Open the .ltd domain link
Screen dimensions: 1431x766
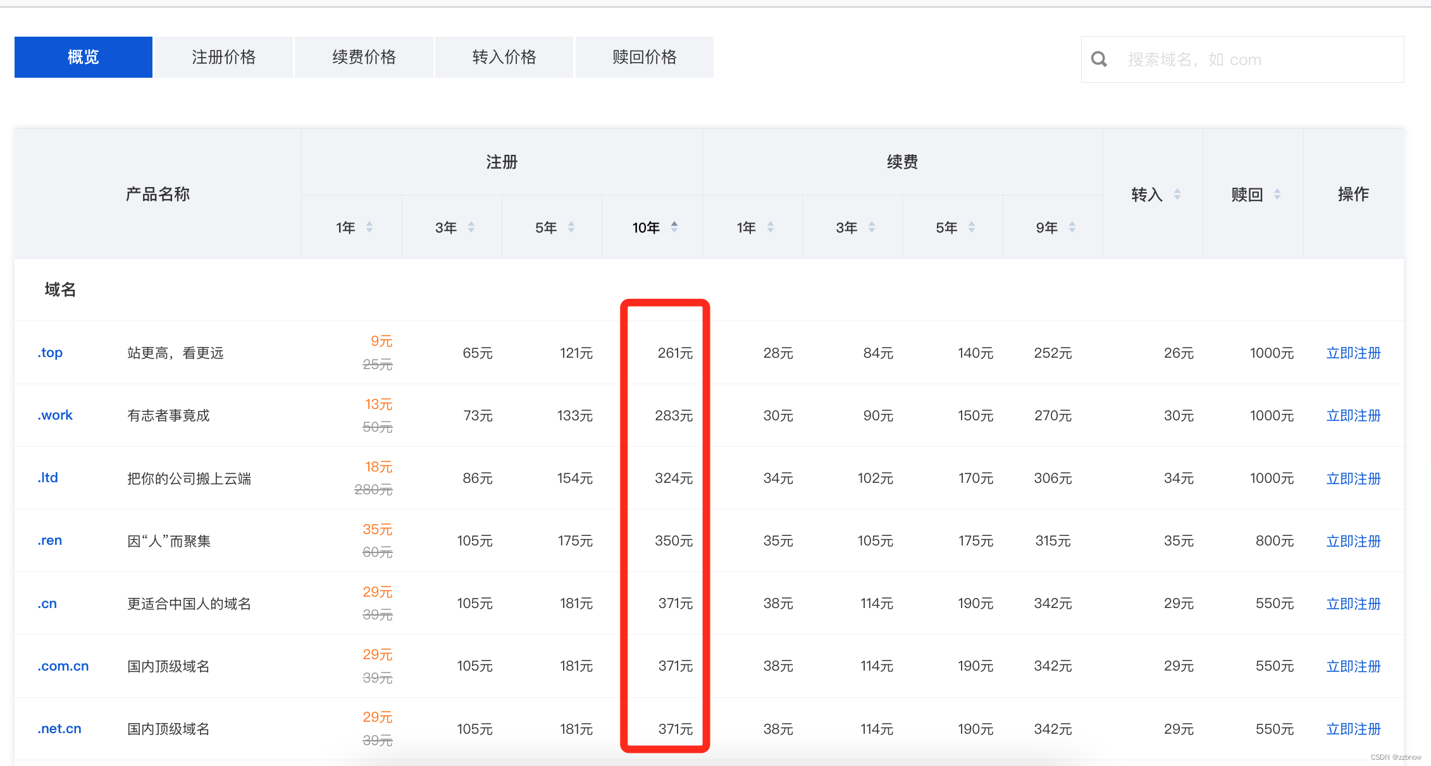[48, 478]
